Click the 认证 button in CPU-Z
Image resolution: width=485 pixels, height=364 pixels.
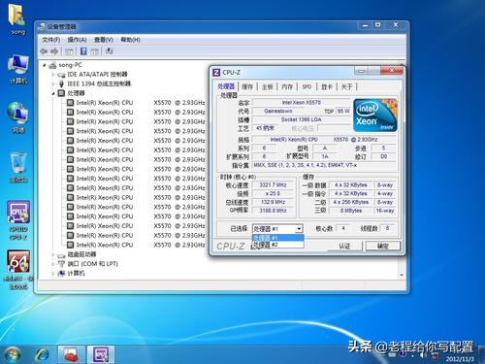[344, 246]
